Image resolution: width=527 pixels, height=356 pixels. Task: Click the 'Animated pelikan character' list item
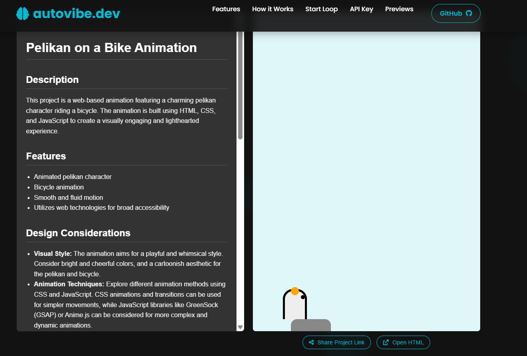(73, 177)
